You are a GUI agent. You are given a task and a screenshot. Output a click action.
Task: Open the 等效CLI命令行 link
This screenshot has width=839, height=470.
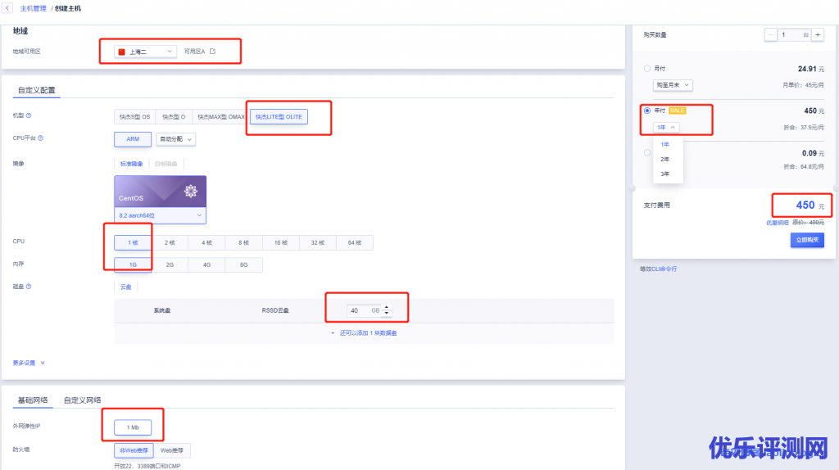(x=658, y=269)
